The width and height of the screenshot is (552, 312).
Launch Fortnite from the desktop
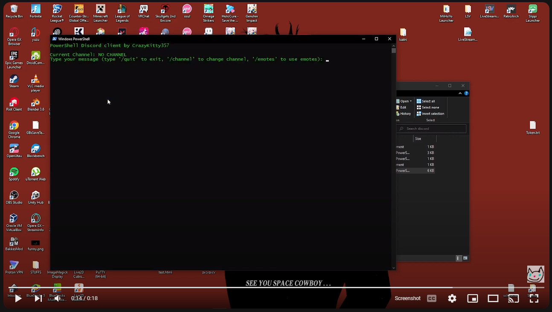[36, 11]
